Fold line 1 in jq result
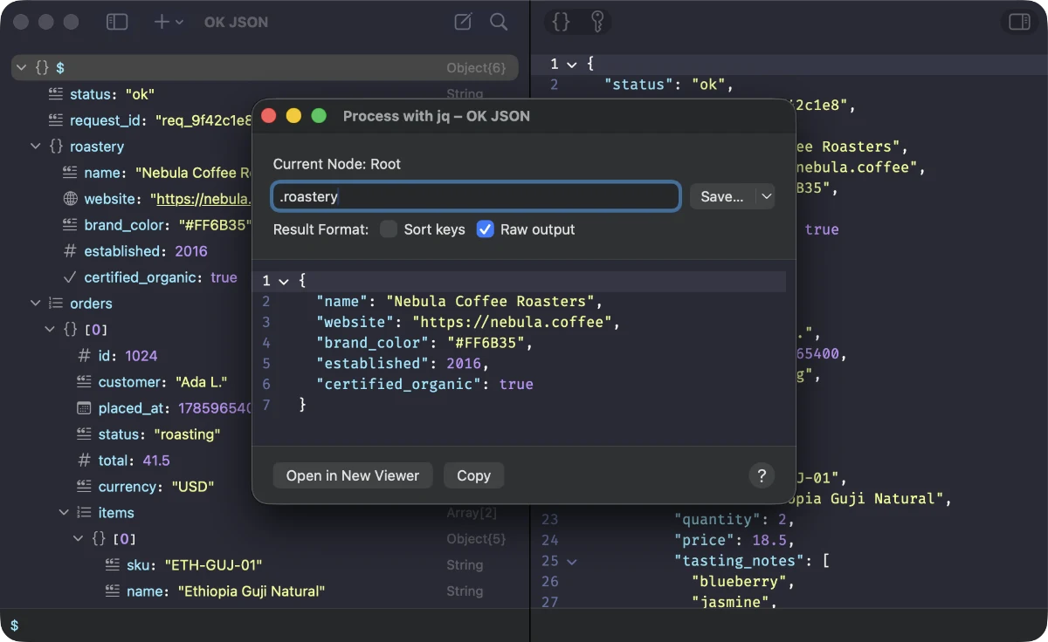This screenshot has width=1048, height=642. (x=284, y=281)
